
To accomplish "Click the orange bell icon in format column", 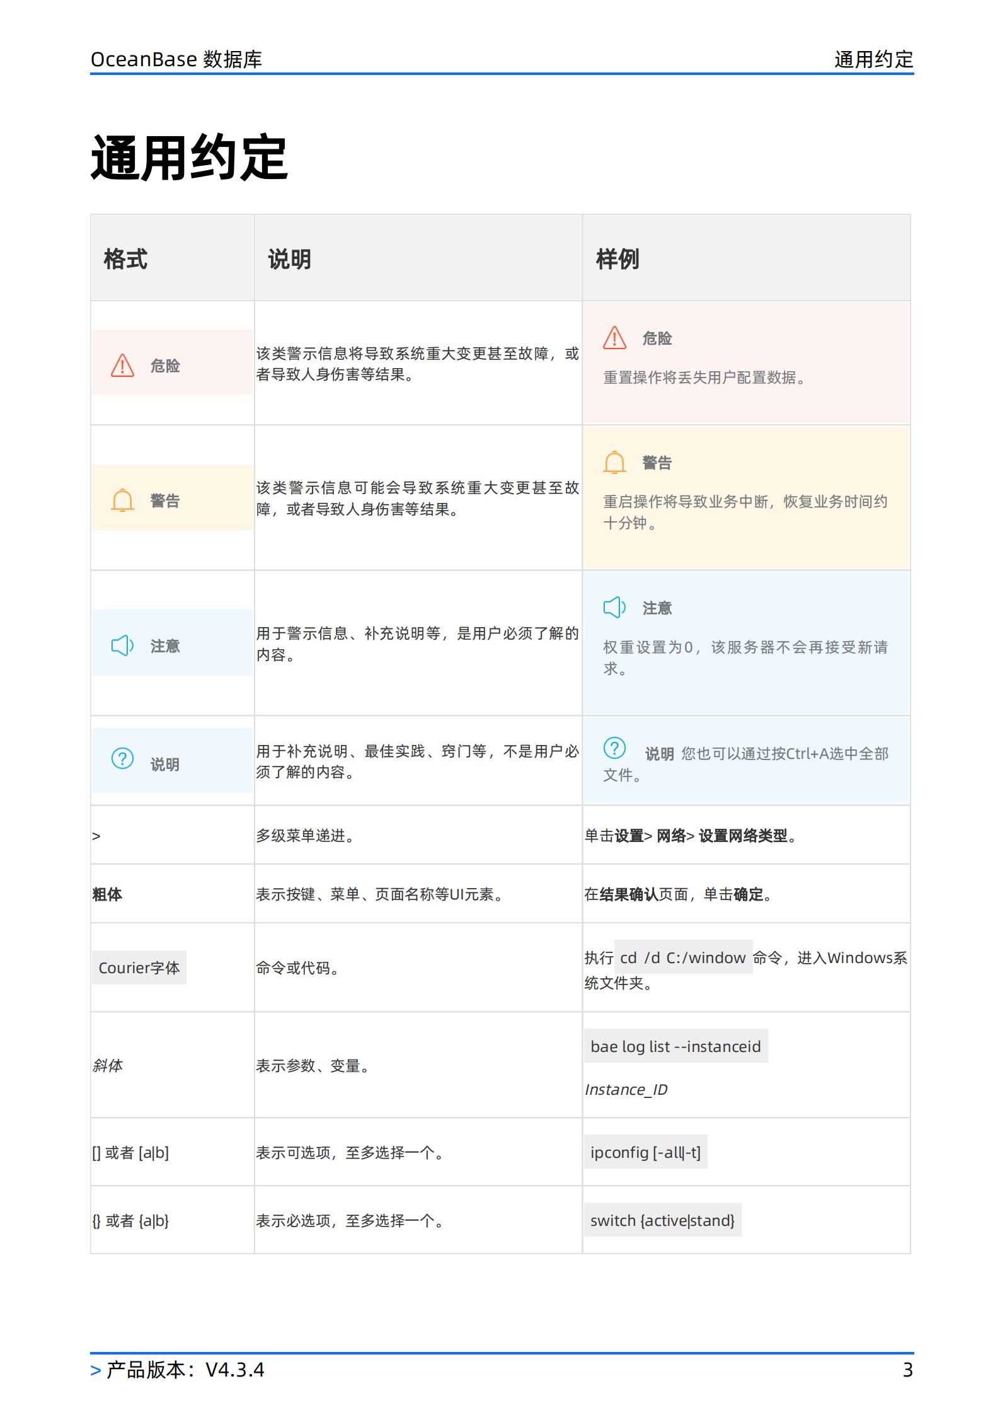I will 122,500.
